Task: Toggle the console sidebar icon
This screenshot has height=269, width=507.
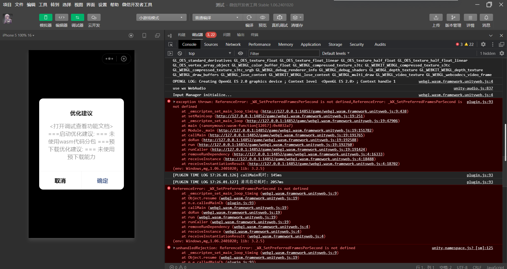Action: (x=170, y=53)
